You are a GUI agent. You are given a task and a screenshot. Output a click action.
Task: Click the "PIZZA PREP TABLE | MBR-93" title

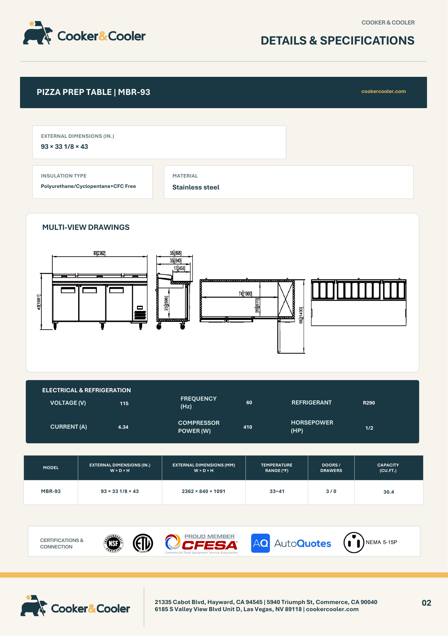click(x=93, y=92)
